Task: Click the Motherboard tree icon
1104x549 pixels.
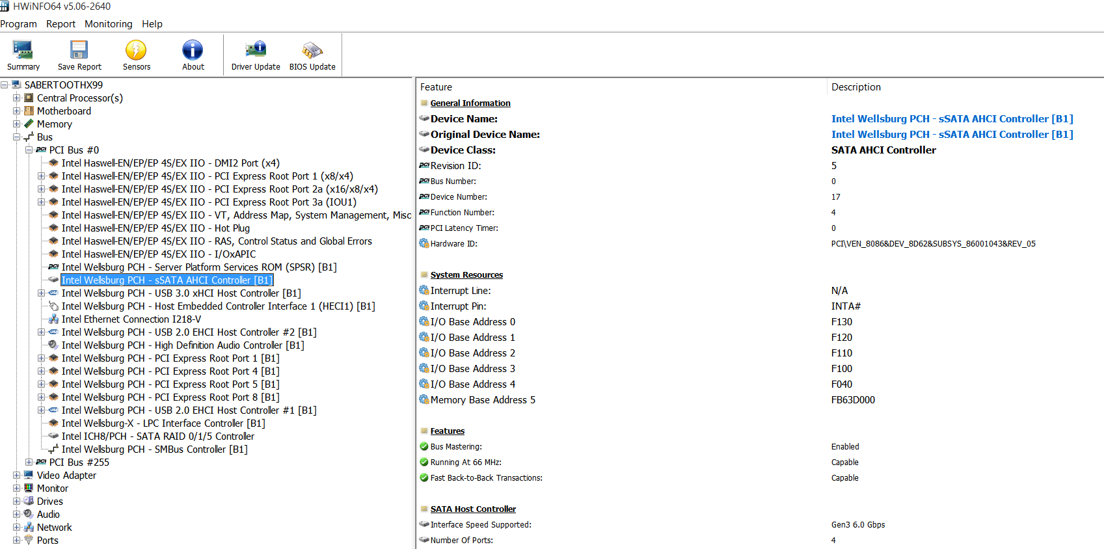Action: click(x=29, y=111)
